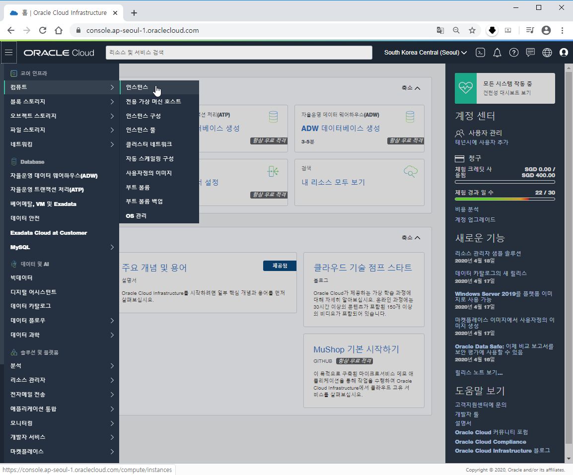
Task: Open South Korea Central region dropdown
Action: pos(426,53)
